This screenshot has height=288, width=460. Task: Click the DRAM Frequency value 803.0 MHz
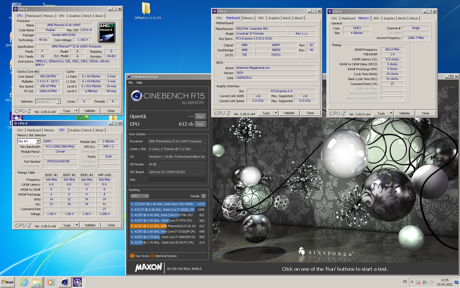(392, 50)
